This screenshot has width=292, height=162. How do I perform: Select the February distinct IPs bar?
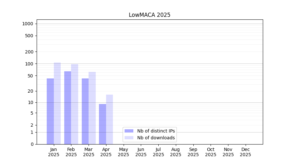(67, 108)
